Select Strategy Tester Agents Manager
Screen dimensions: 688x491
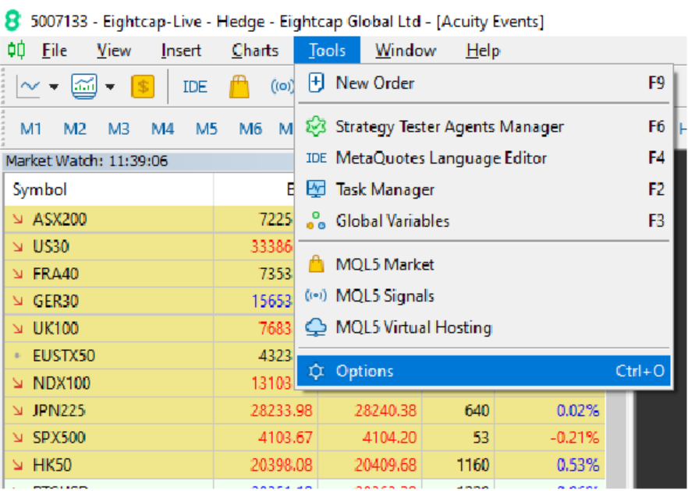(484, 127)
